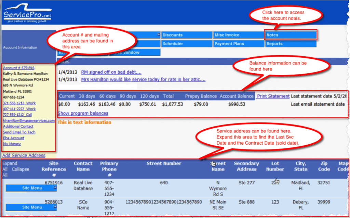Open the Notes menu button
Image resolution: width=350 pixels, height=218 pixels.
[x=291, y=35]
